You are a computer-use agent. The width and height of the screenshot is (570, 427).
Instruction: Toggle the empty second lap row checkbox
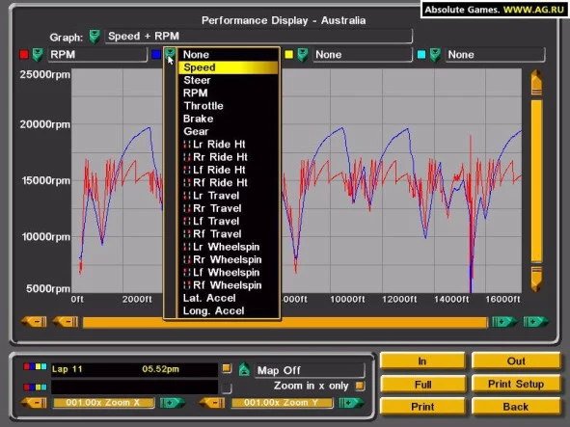click(x=227, y=388)
